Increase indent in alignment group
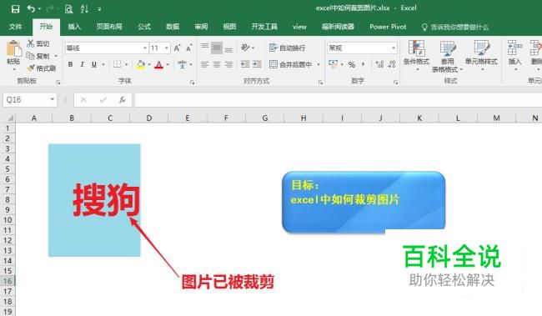542x316 pixels. pos(257,64)
